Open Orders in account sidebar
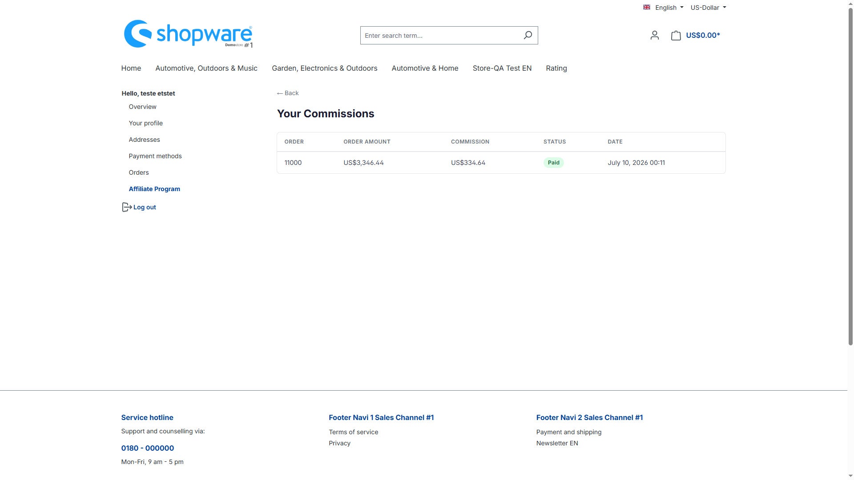 (x=139, y=172)
